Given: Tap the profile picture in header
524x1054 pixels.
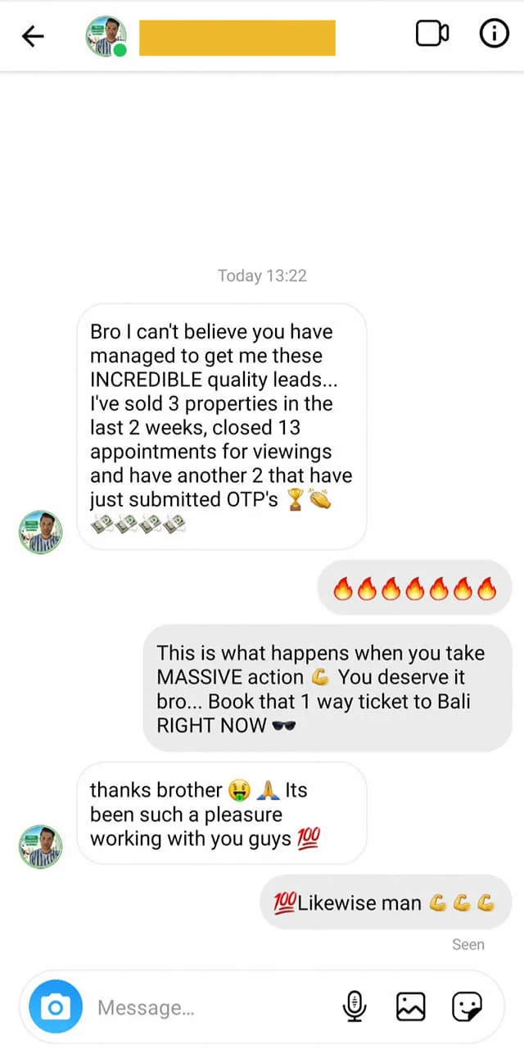Looking at the screenshot, I should 105,36.
